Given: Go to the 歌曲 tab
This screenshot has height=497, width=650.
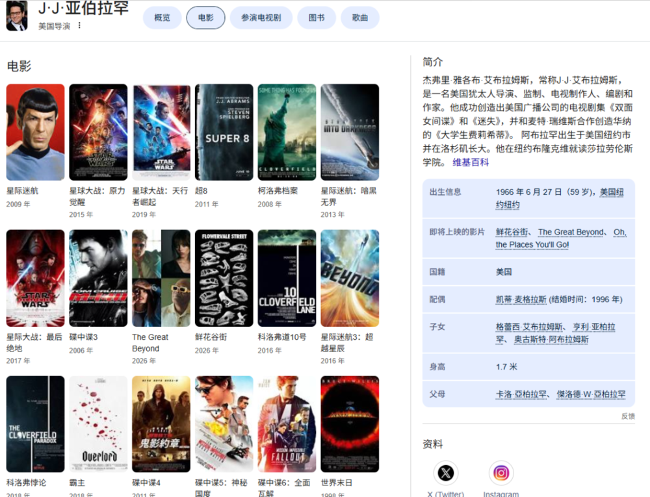Looking at the screenshot, I should tap(360, 18).
